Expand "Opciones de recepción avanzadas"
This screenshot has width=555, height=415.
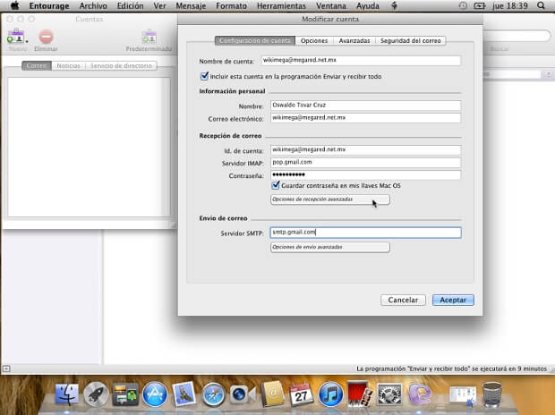tap(330, 199)
